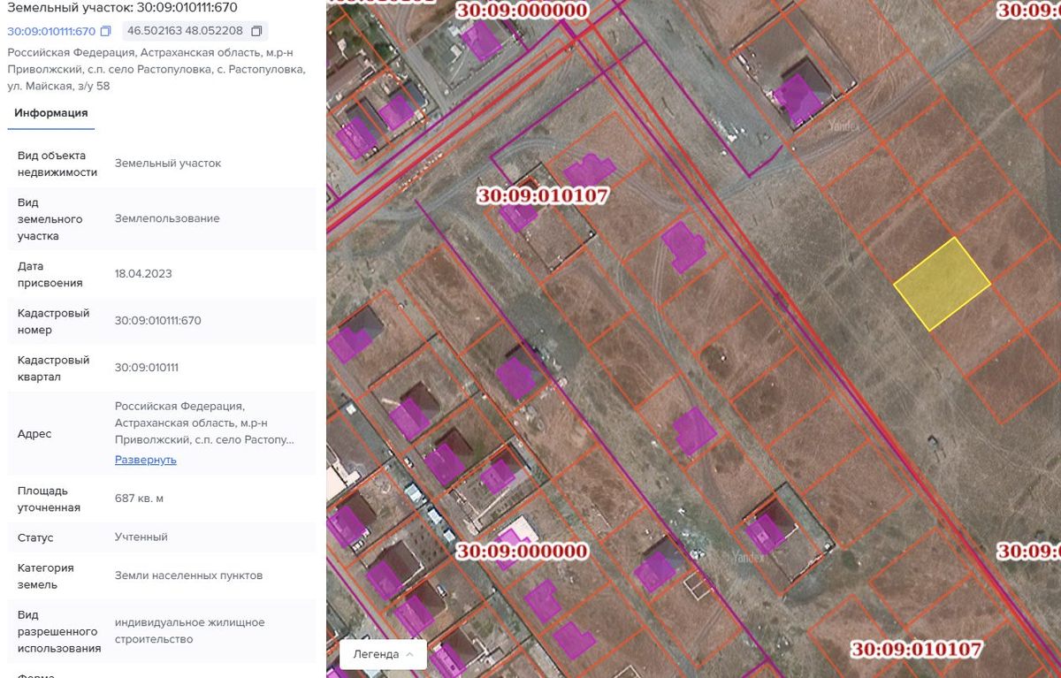The height and width of the screenshot is (678, 1061).
Task: Click the label 'Площадь уточненная'
Action: pos(49,499)
